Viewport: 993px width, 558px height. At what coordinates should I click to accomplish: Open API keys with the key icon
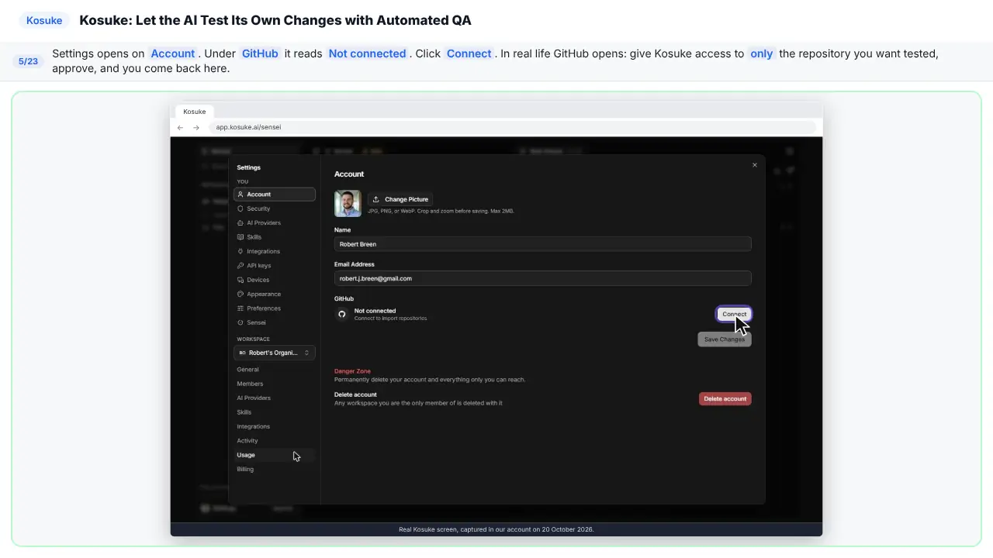[275, 266]
